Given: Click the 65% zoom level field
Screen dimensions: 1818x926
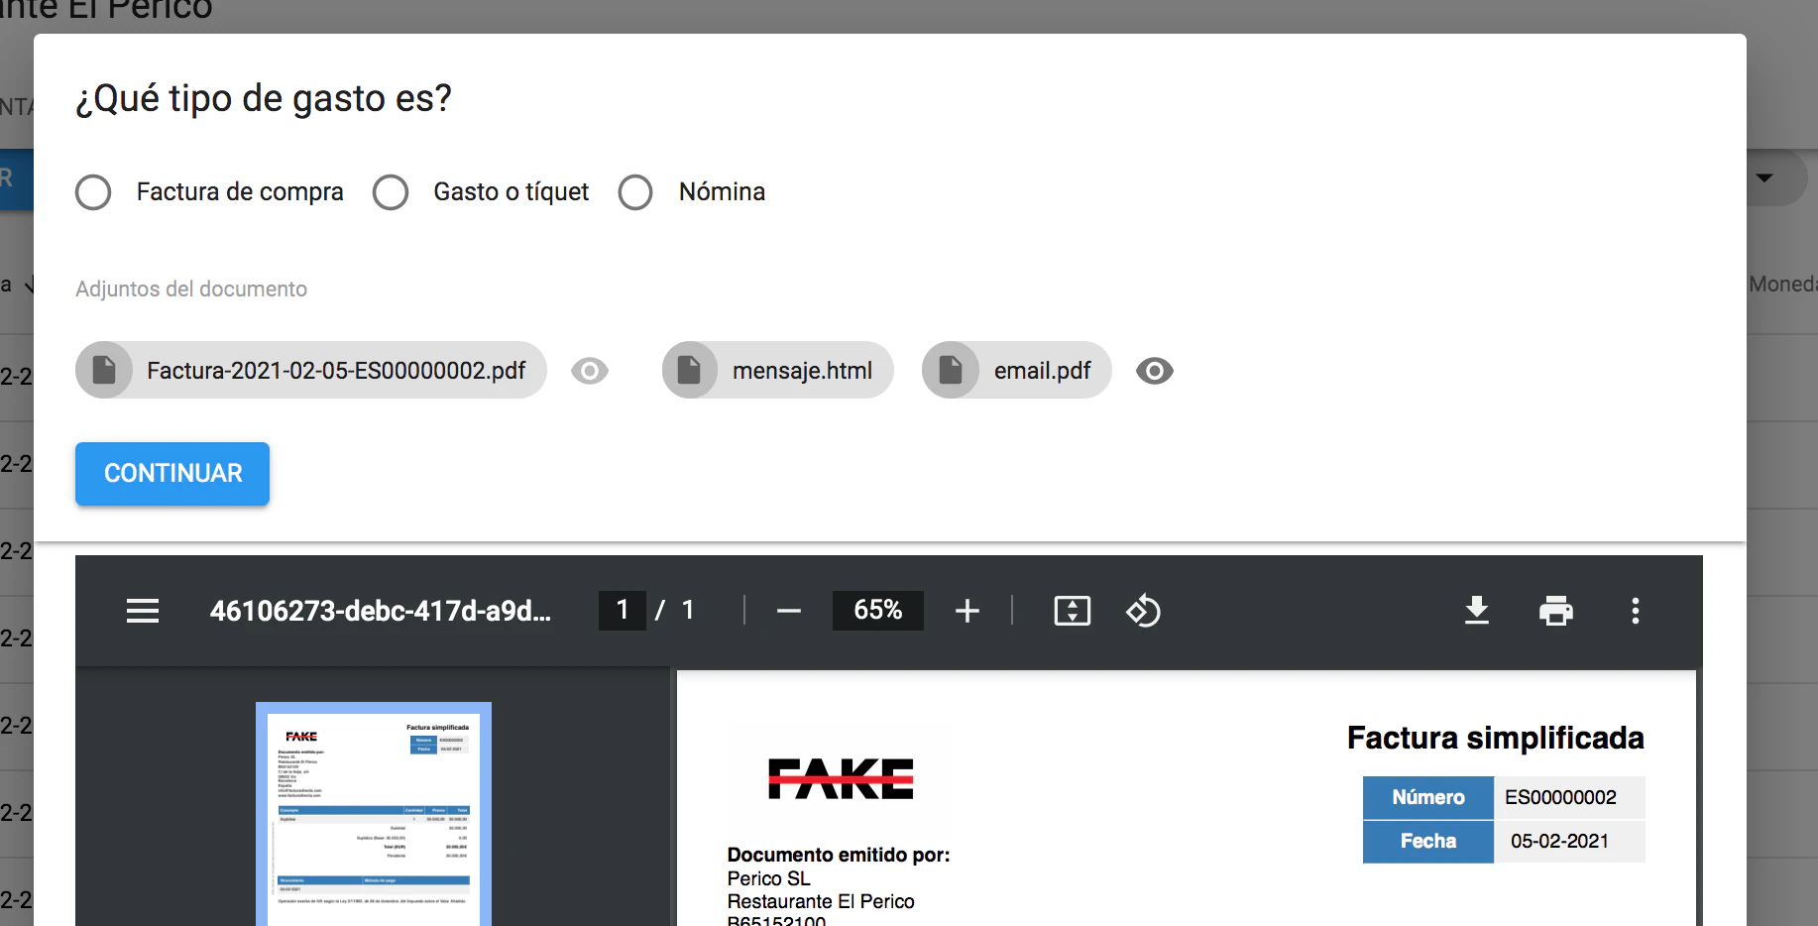Looking at the screenshot, I should coord(877,611).
